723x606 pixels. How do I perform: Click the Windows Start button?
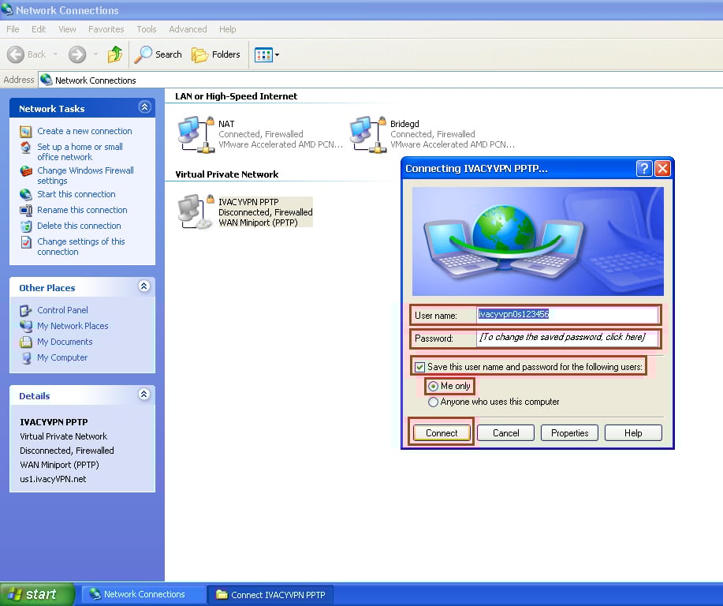point(37,594)
